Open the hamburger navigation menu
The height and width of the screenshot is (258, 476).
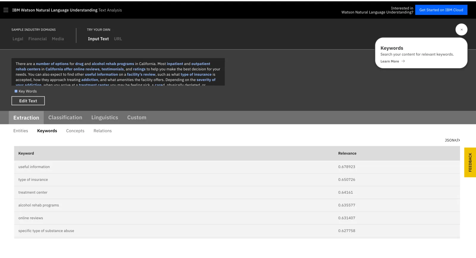[x=6, y=10]
